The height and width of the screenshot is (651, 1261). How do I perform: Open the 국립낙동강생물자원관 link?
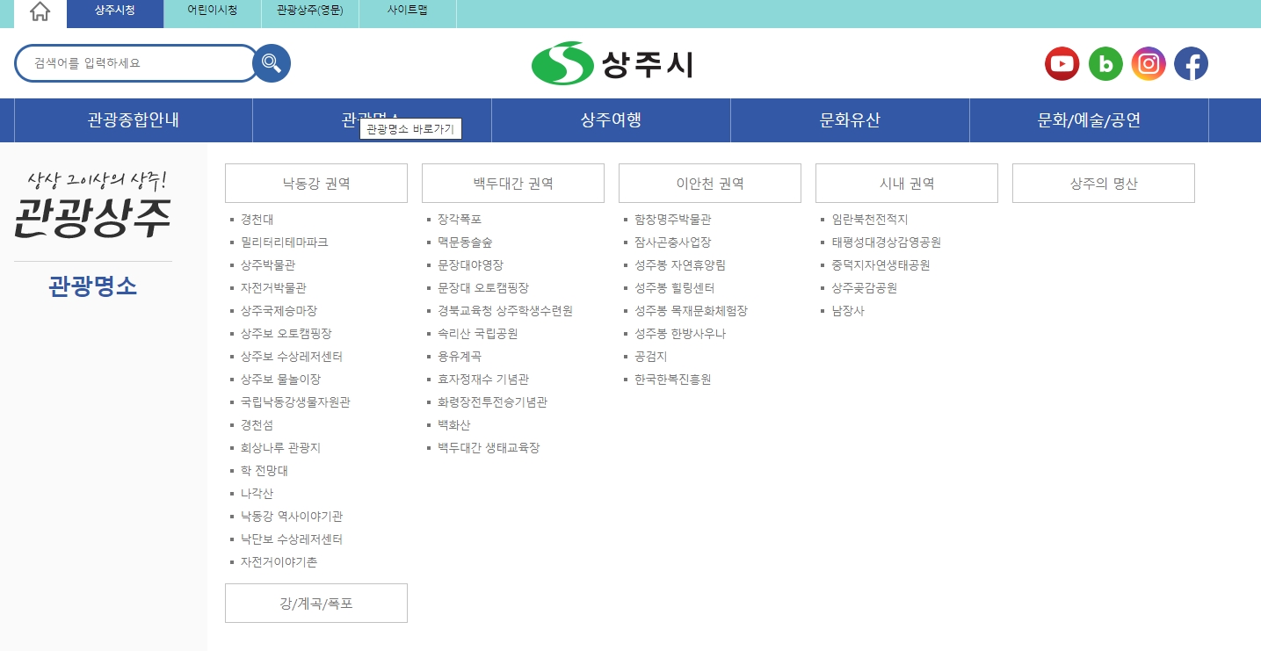pyautogui.click(x=295, y=402)
